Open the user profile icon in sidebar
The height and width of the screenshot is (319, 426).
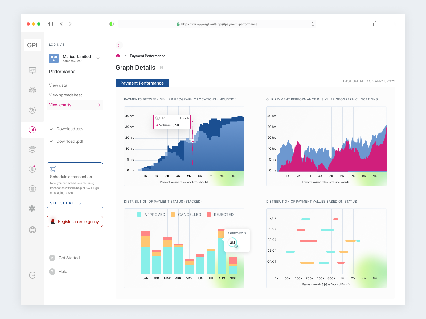click(32, 189)
